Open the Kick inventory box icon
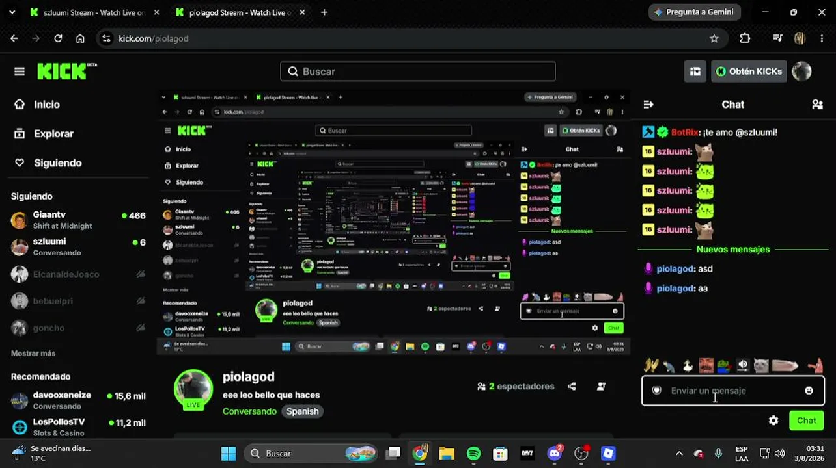Image resolution: width=836 pixels, height=468 pixels. click(695, 71)
